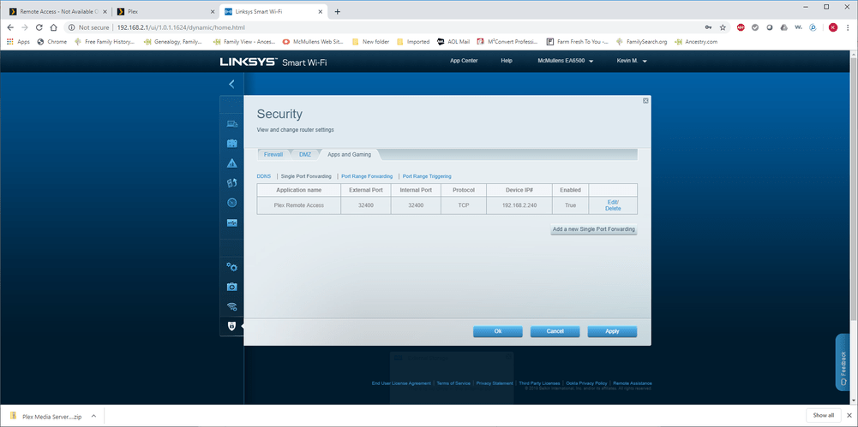Switch to the Firewall tab

(x=273, y=155)
